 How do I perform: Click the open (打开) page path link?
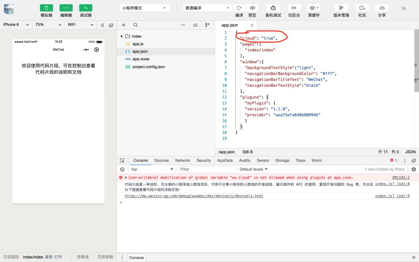pos(58,257)
